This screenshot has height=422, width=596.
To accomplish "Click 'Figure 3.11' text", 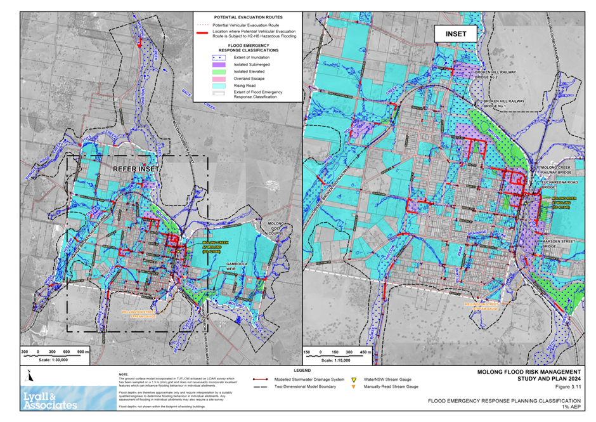I will (568, 387).
